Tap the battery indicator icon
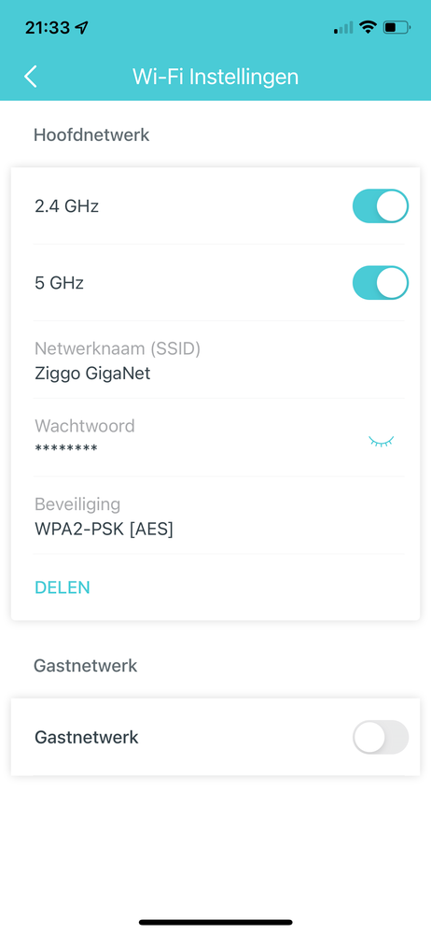 [397, 27]
